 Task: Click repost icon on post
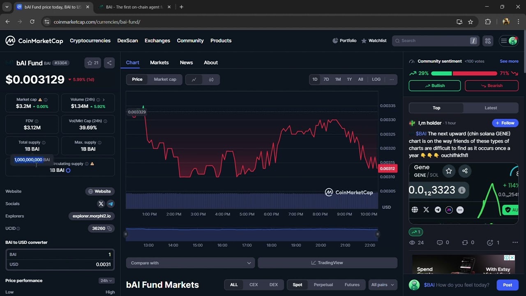(x=465, y=243)
